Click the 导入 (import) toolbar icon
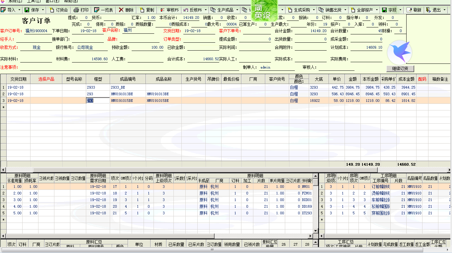The image size is (452, 253). point(4,10)
